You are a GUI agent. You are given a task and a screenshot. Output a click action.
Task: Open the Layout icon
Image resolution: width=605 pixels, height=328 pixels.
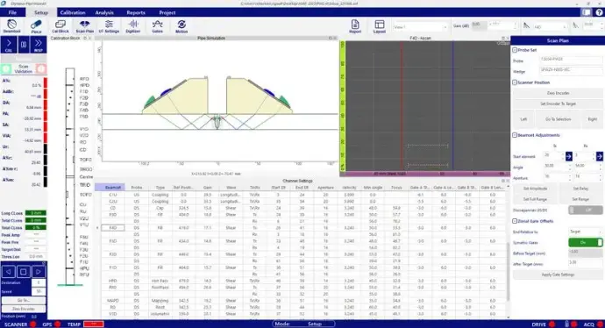click(x=380, y=26)
